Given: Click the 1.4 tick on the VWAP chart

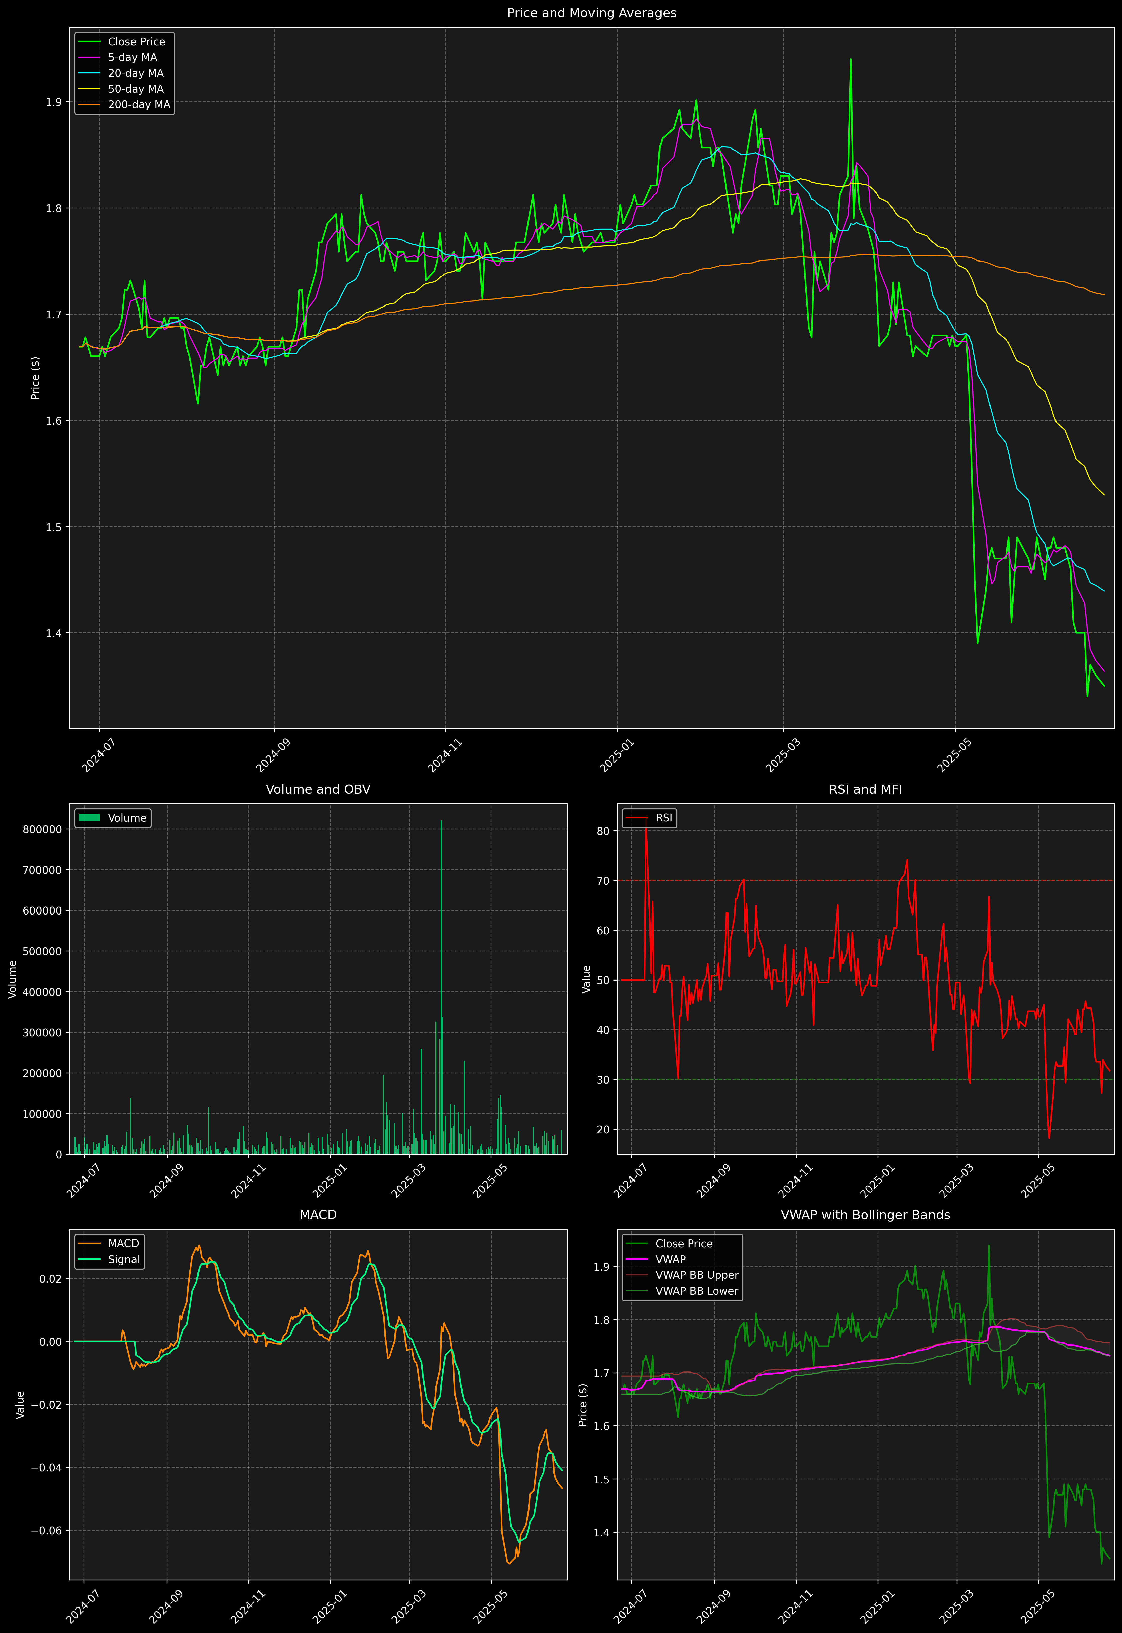Looking at the screenshot, I should coord(602,1532).
